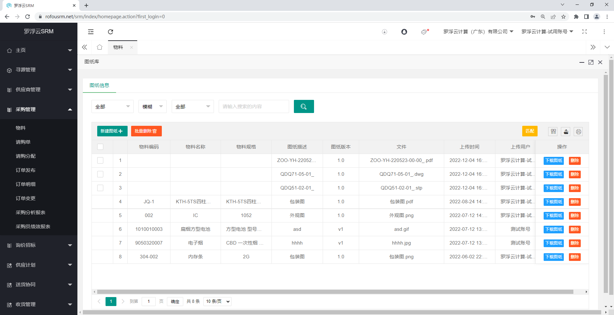Viewport: 614px width, 315px height.
Task: Open the print icon above the table
Action: click(578, 132)
